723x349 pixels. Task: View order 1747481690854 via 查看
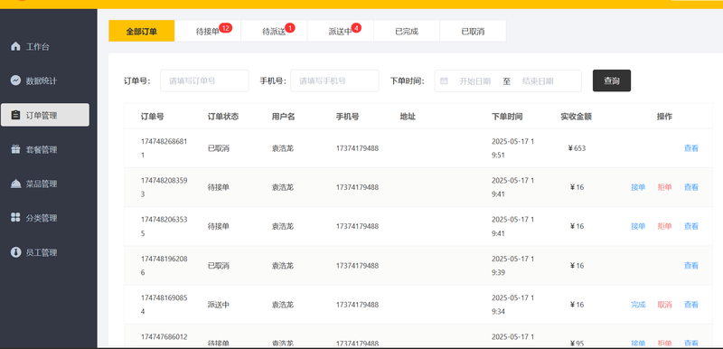tap(691, 305)
